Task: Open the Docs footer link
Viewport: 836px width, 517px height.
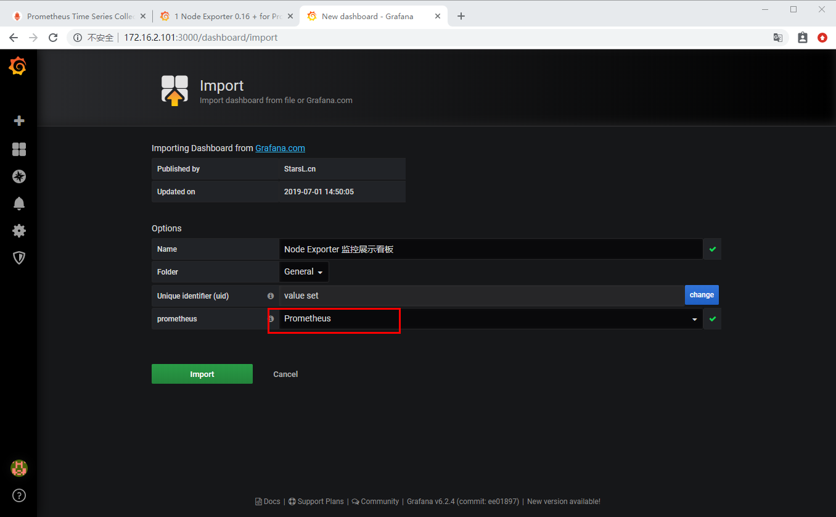Action: tap(268, 502)
